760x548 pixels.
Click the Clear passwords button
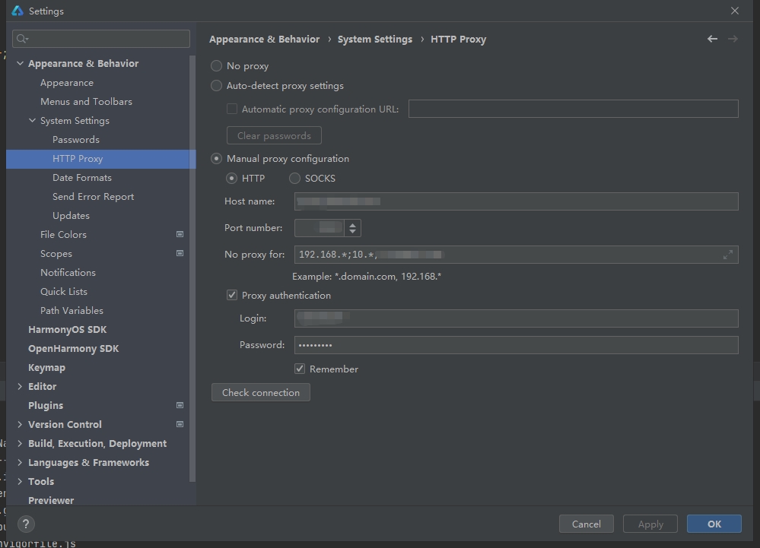275,135
